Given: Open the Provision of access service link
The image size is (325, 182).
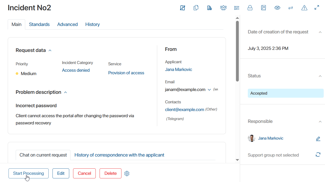Looking at the screenshot, I should tap(126, 73).
